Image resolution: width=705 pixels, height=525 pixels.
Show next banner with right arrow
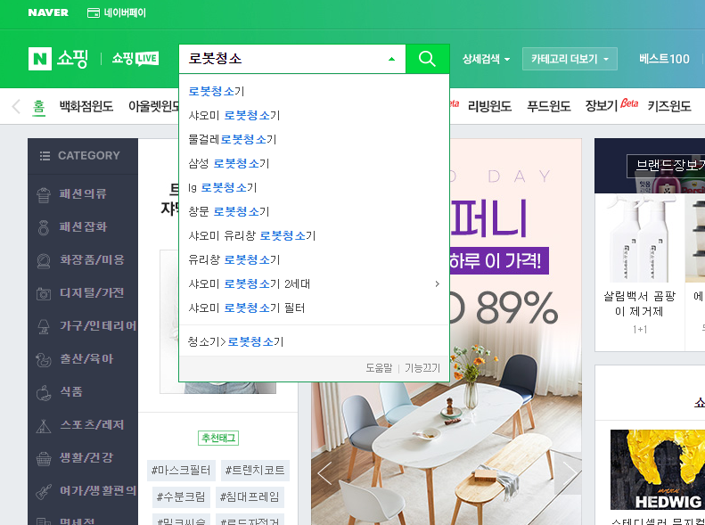pyautogui.click(x=568, y=473)
